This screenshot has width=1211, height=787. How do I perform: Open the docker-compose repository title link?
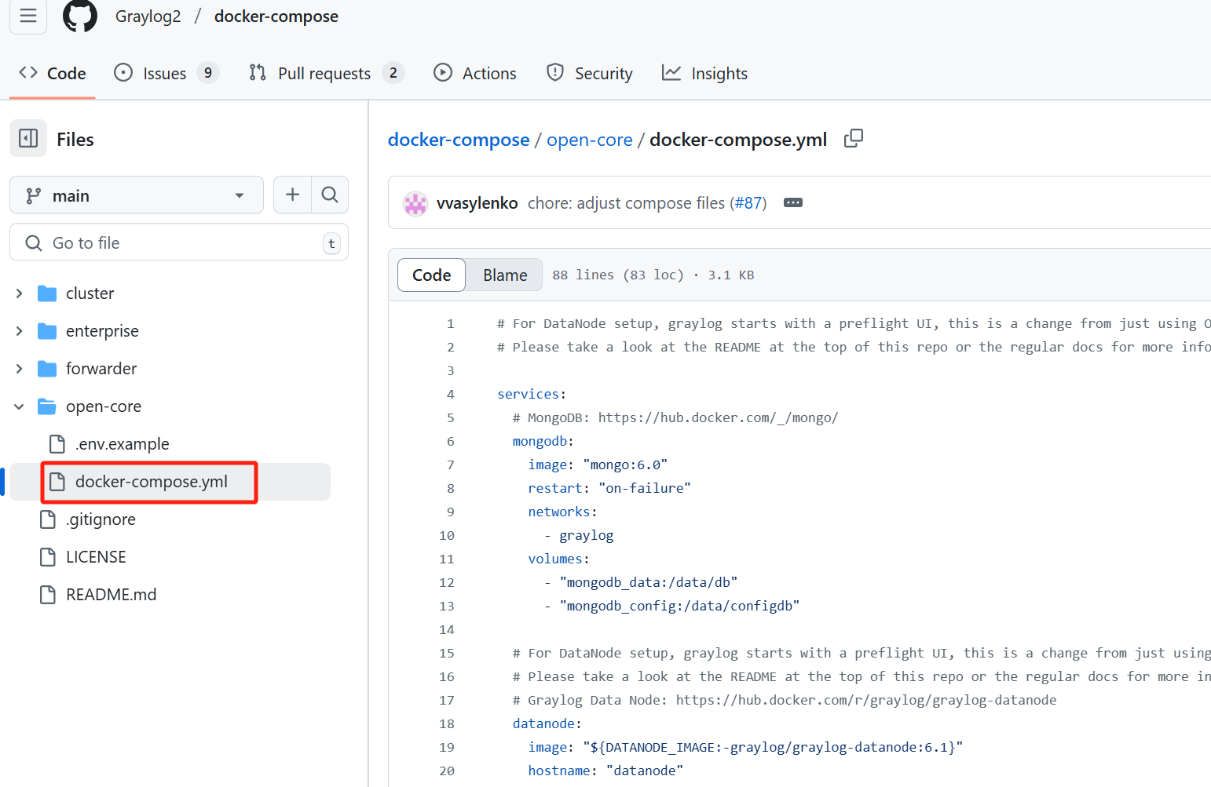[x=276, y=16]
